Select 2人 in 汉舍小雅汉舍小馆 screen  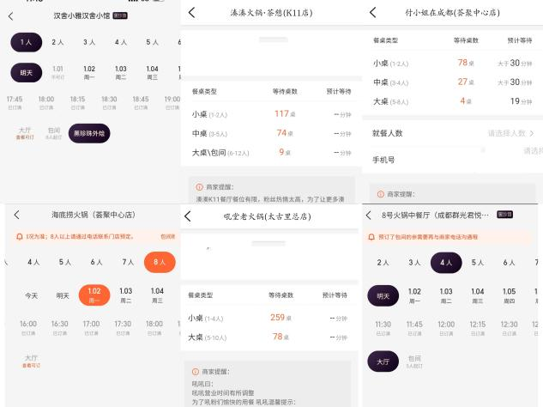tap(57, 42)
